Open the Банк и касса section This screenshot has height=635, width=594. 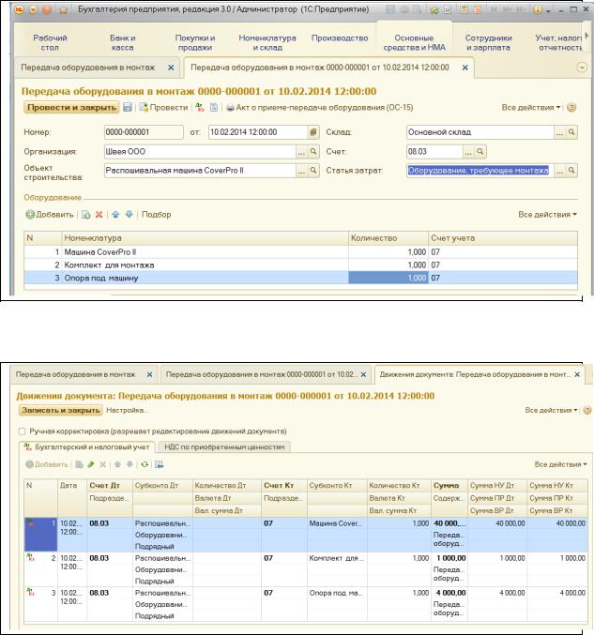point(122,42)
